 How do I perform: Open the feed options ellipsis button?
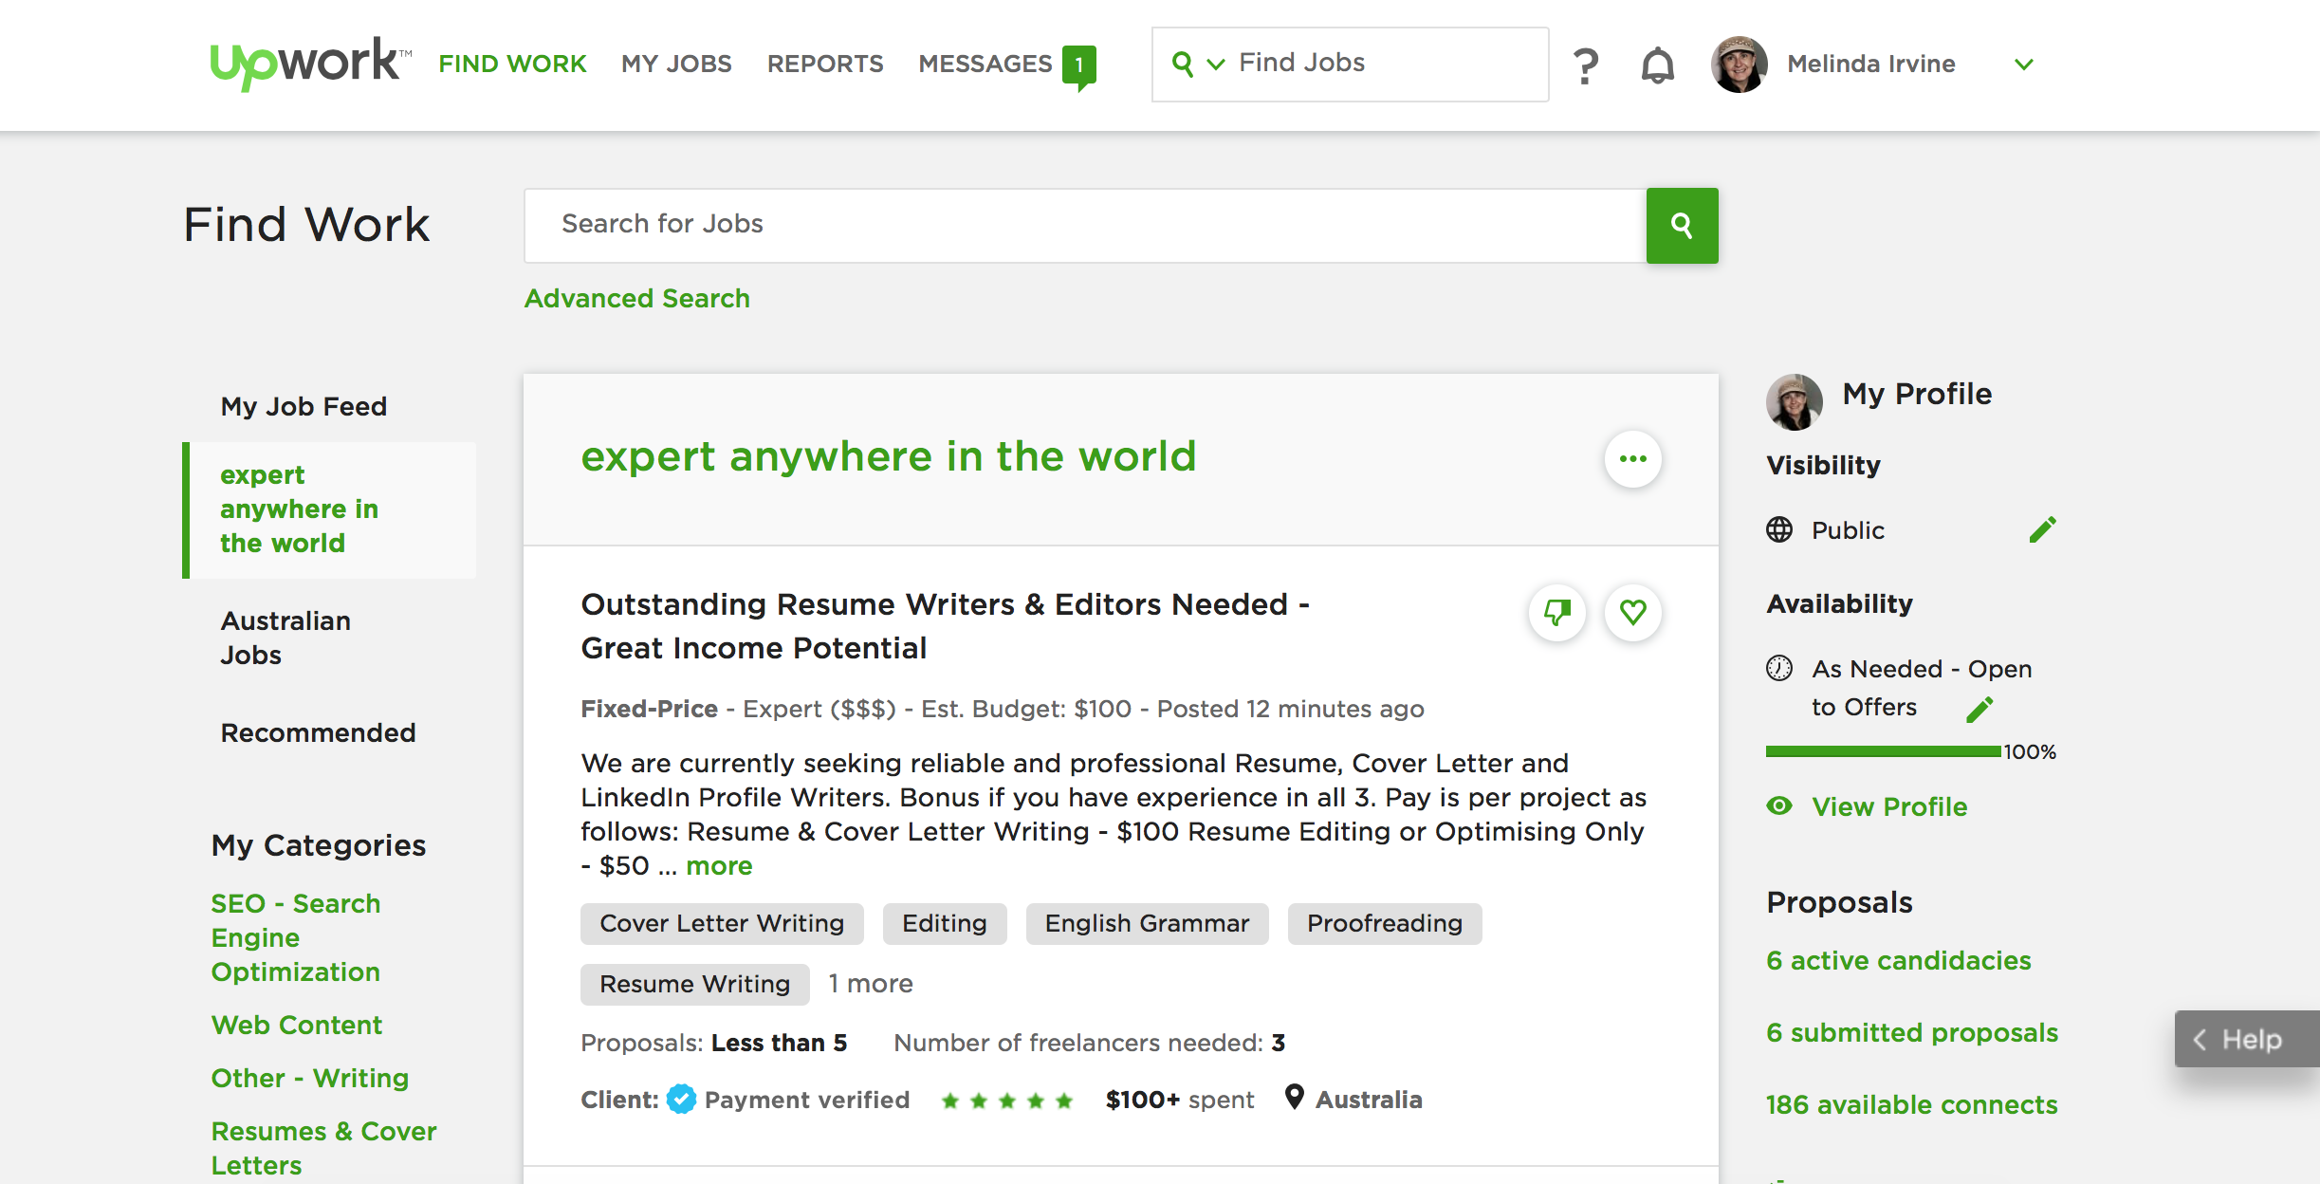pyautogui.click(x=1632, y=459)
